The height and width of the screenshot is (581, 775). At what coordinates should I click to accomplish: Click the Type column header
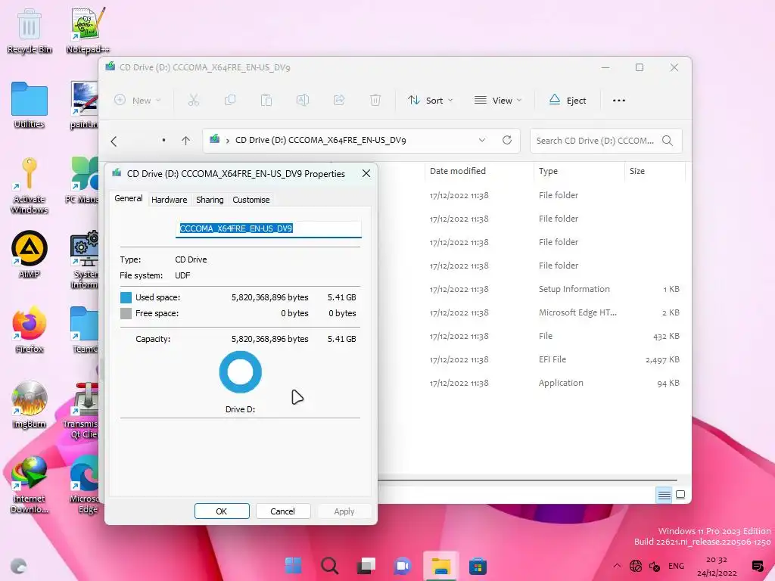tap(579, 171)
